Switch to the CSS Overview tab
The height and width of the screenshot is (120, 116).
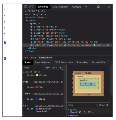coord(60,7)
